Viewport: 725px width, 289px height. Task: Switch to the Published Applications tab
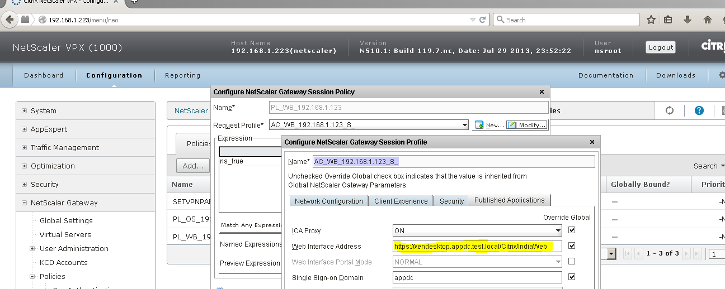point(509,200)
